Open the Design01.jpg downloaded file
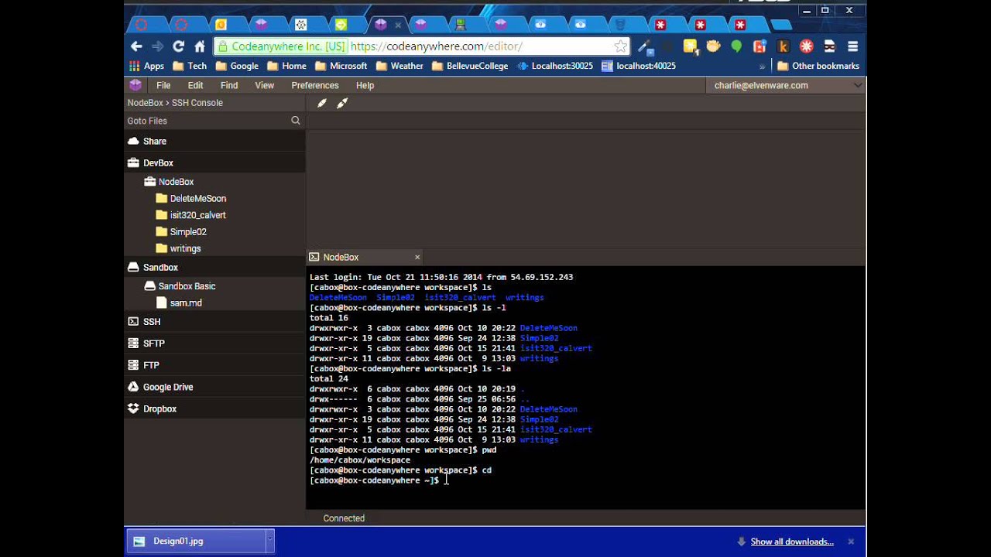Image resolution: width=991 pixels, height=557 pixels. coord(197,541)
